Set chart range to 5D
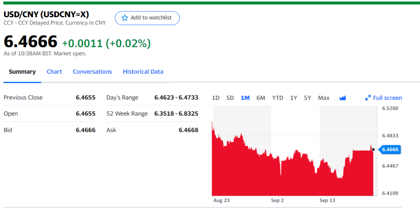The width and height of the screenshot is (420, 211). click(x=230, y=98)
